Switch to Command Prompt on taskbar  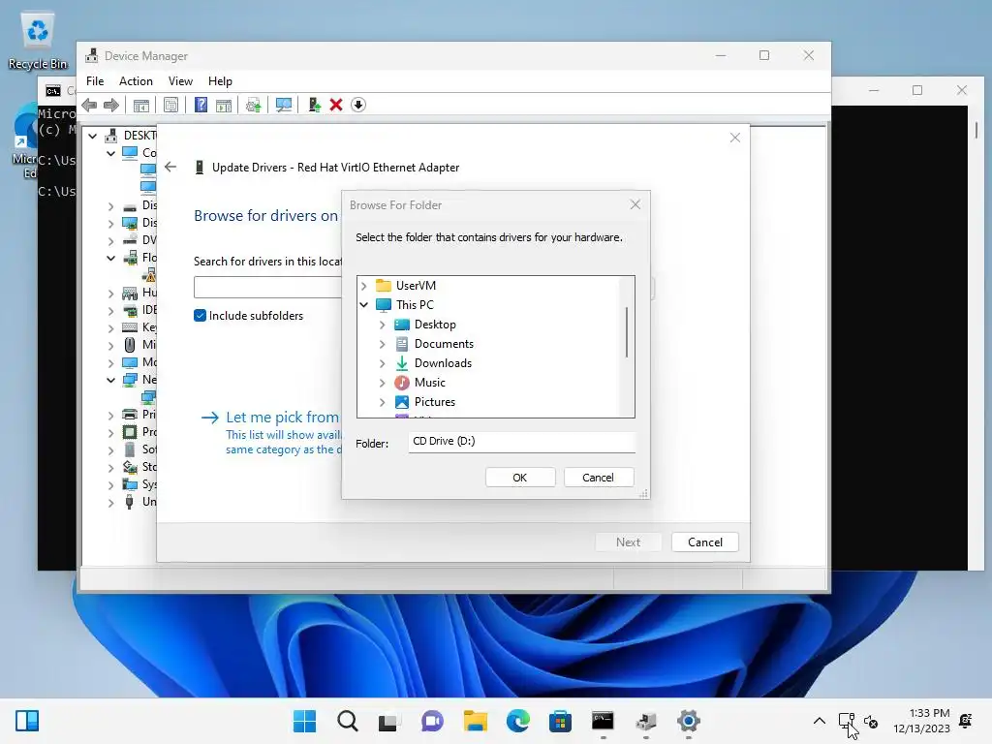click(603, 721)
